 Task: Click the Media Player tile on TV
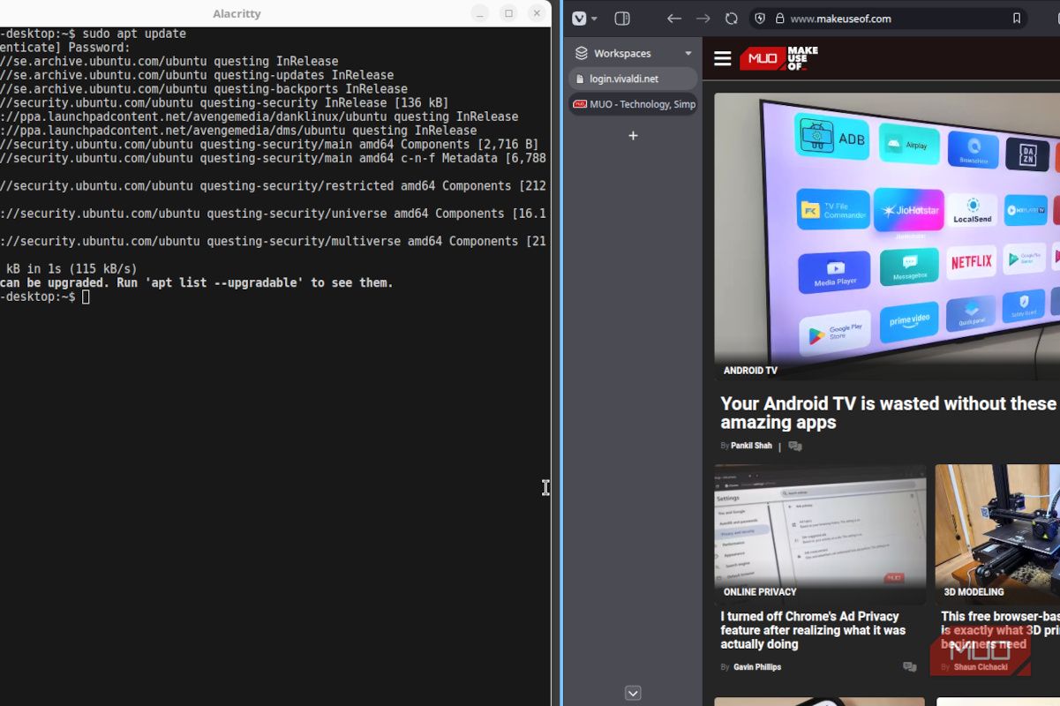[x=835, y=273]
